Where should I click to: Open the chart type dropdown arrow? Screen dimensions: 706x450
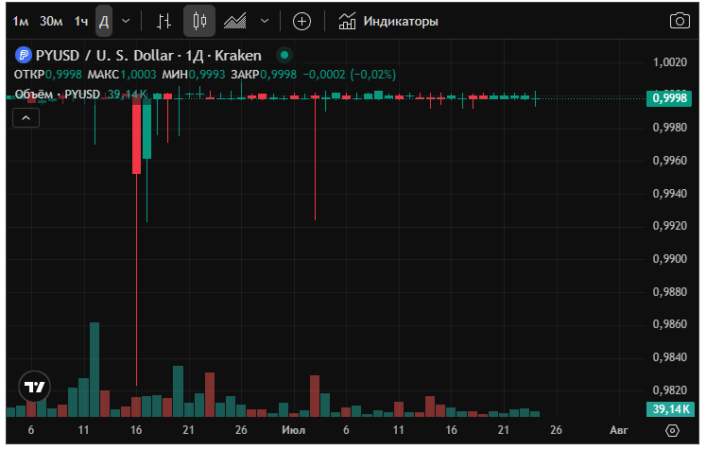point(265,21)
